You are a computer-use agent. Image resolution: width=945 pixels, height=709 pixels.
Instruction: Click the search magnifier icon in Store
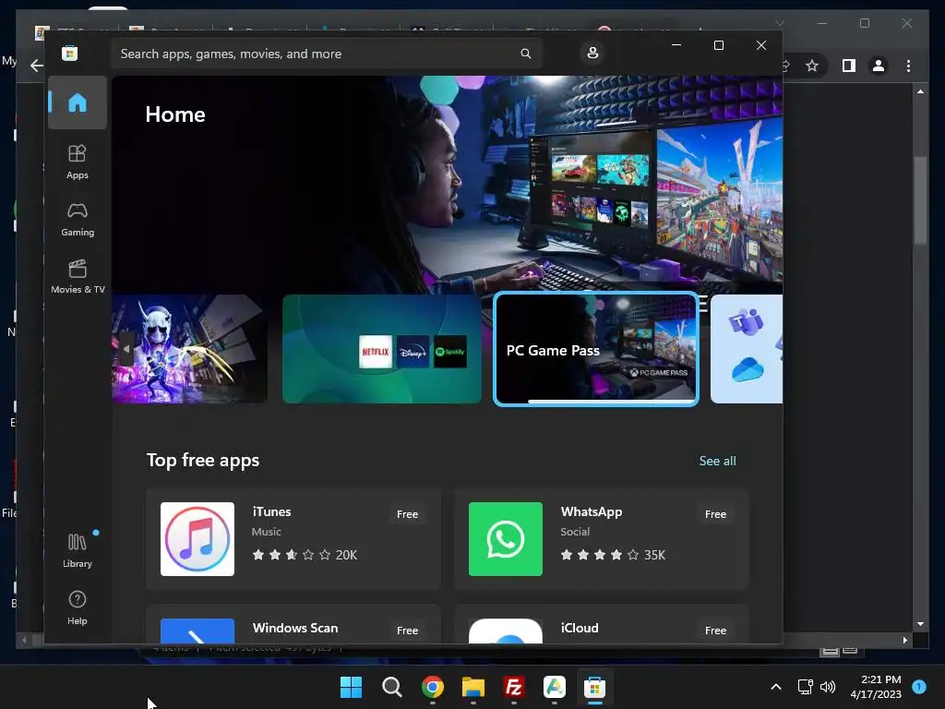coord(525,54)
